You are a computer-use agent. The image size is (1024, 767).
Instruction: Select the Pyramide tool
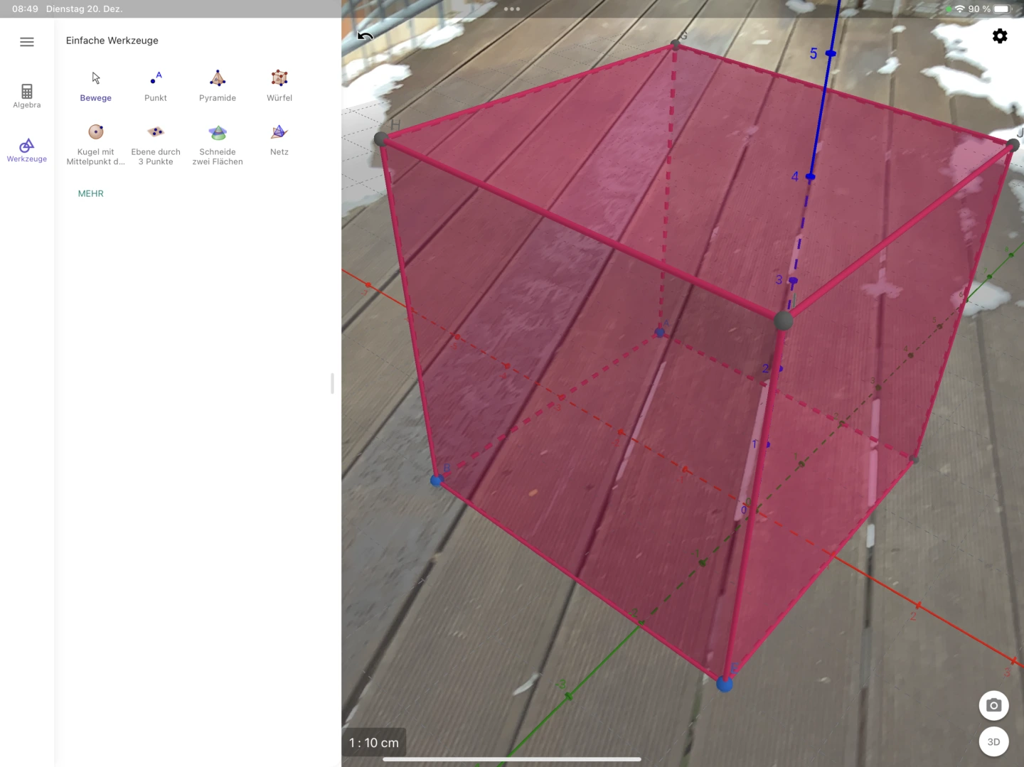click(x=218, y=85)
